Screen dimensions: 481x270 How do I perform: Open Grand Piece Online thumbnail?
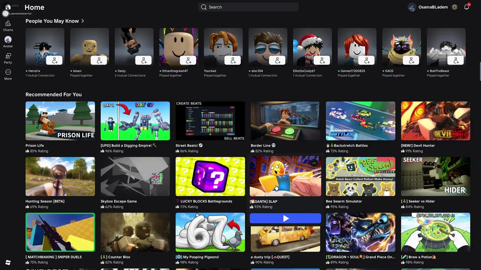point(360,232)
